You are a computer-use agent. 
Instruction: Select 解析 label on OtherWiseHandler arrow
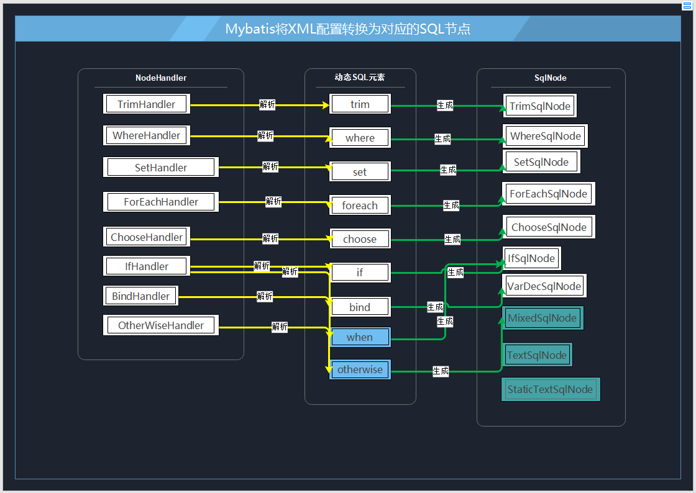(x=280, y=327)
